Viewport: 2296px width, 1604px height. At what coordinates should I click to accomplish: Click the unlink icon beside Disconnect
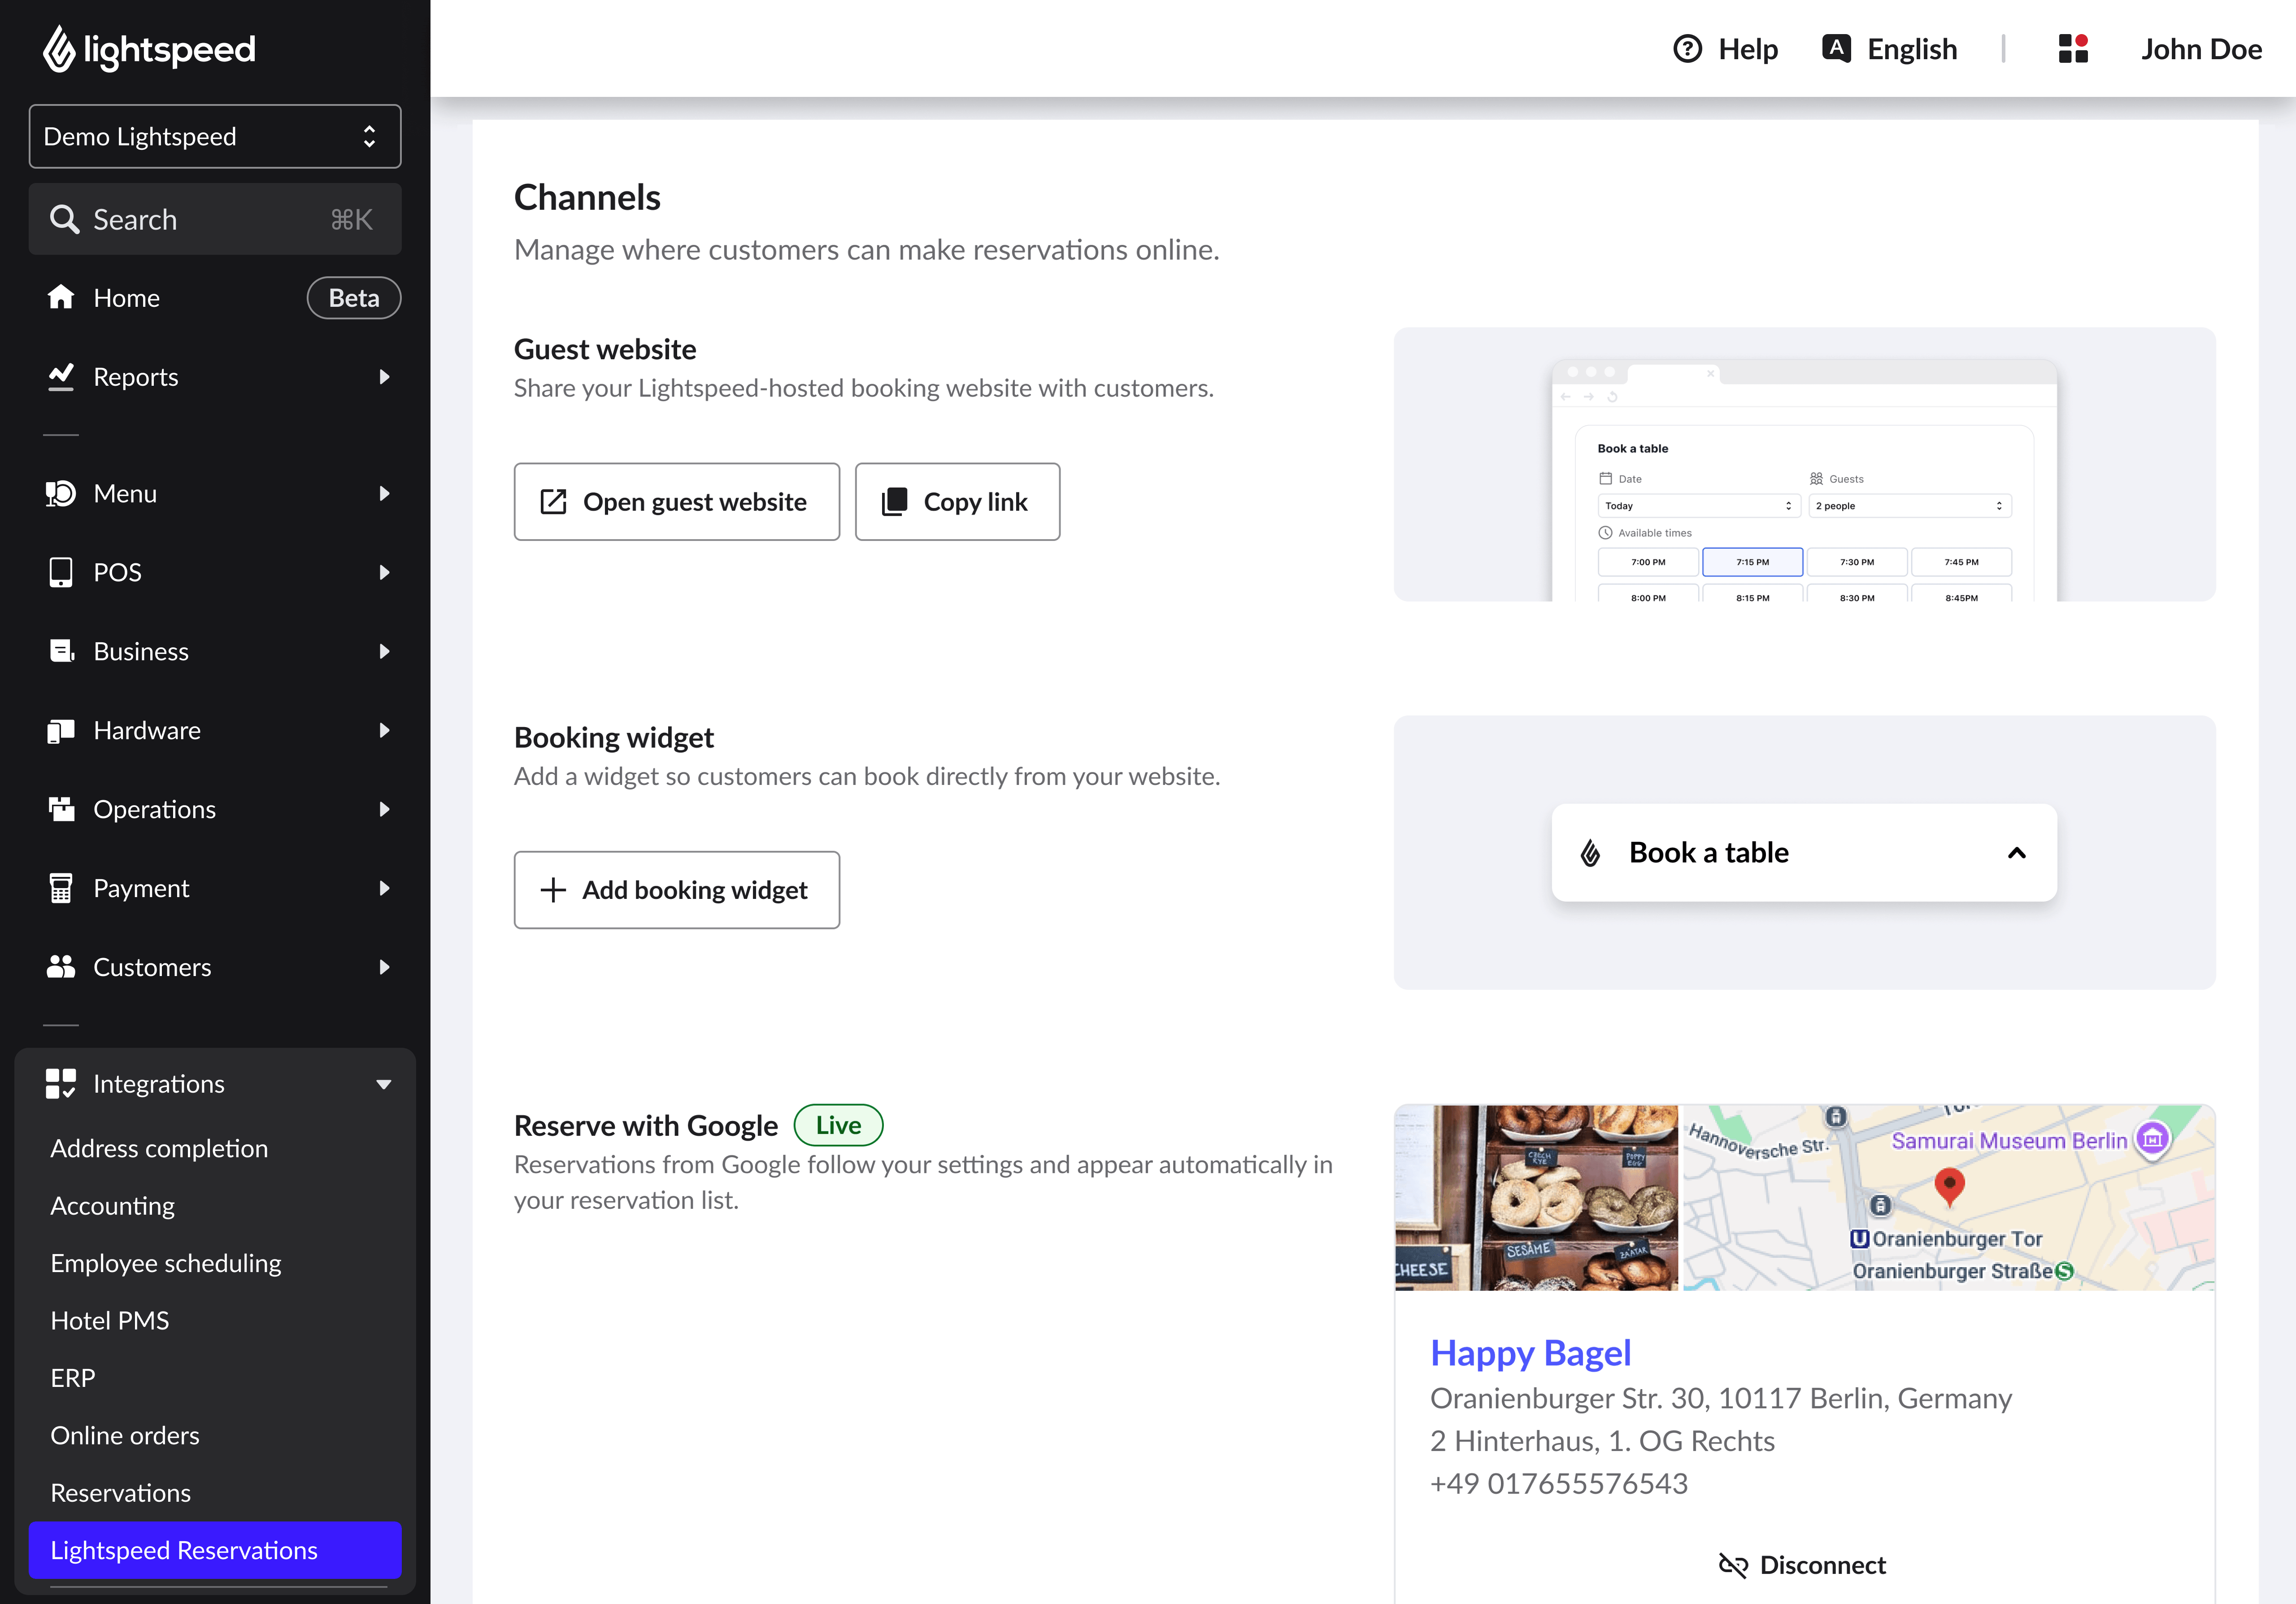coord(1733,1565)
